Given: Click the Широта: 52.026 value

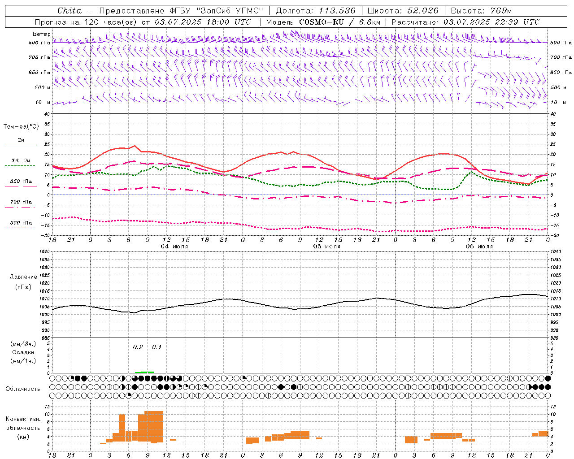Looking at the screenshot, I should (x=403, y=11).
